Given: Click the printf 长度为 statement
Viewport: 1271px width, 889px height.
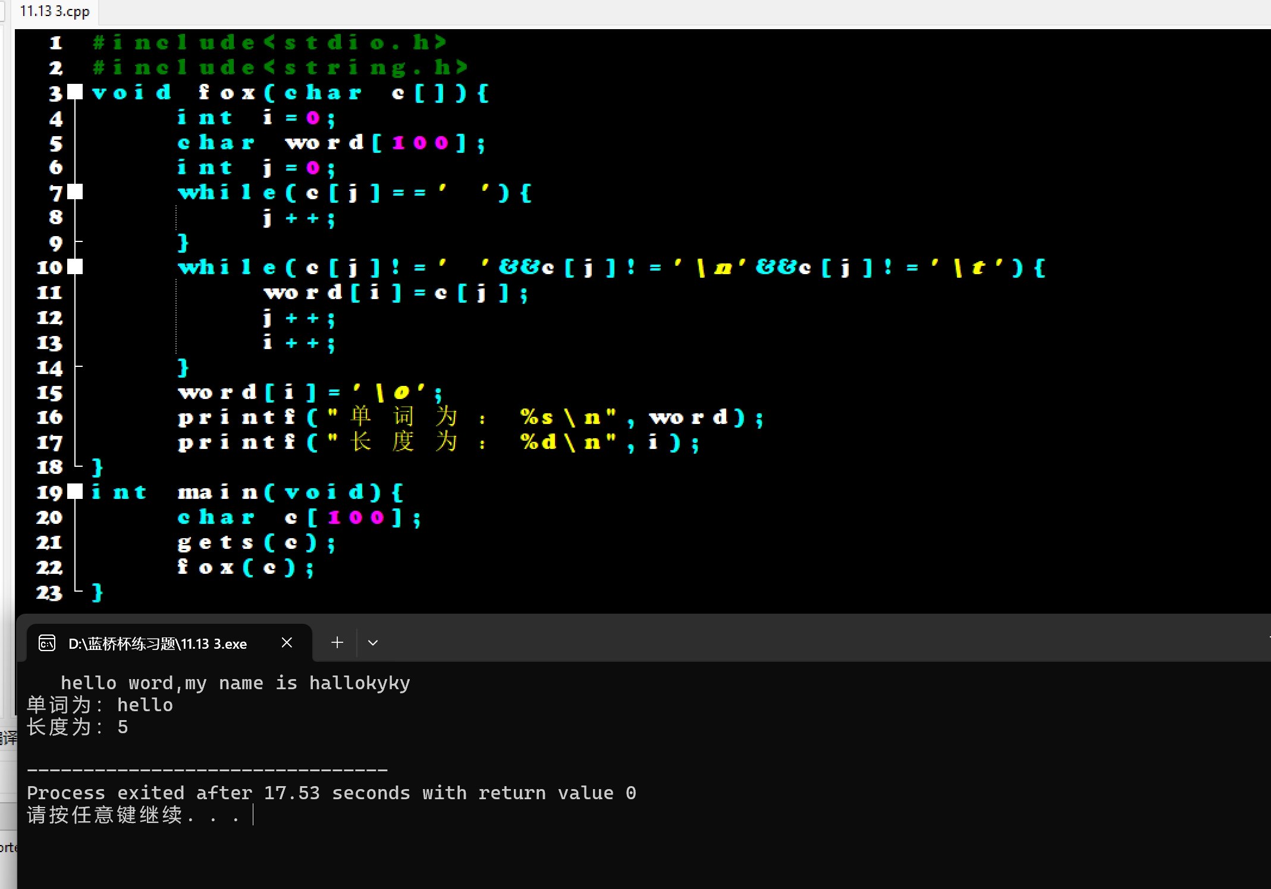Looking at the screenshot, I should 437,442.
